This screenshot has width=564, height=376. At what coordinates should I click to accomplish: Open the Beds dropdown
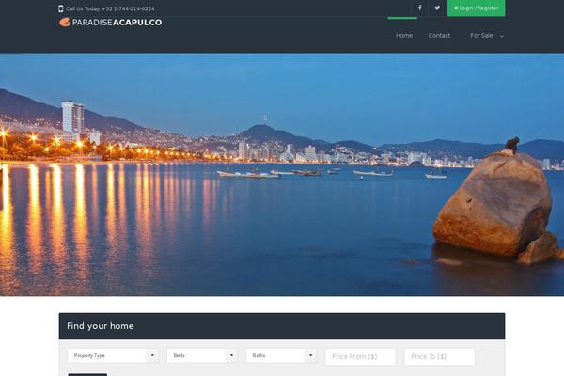pos(202,355)
